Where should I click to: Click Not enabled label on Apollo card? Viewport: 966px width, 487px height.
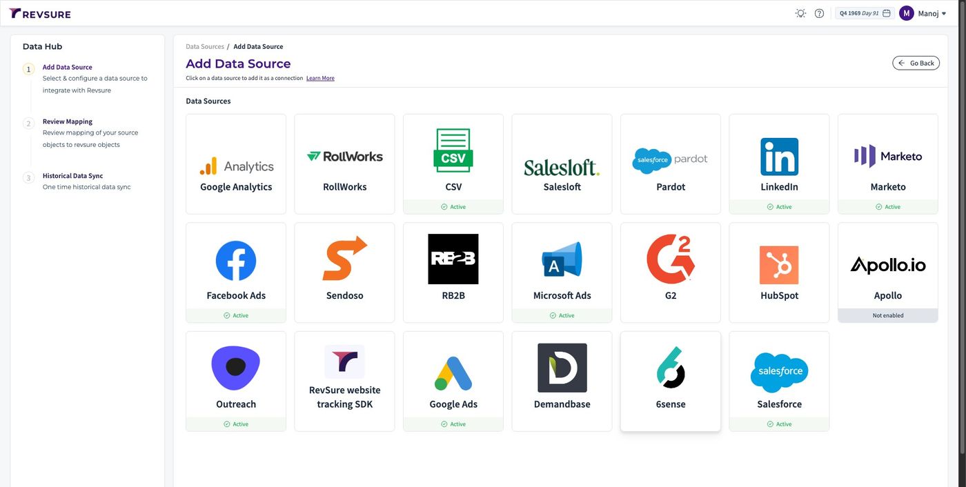tap(888, 315)
